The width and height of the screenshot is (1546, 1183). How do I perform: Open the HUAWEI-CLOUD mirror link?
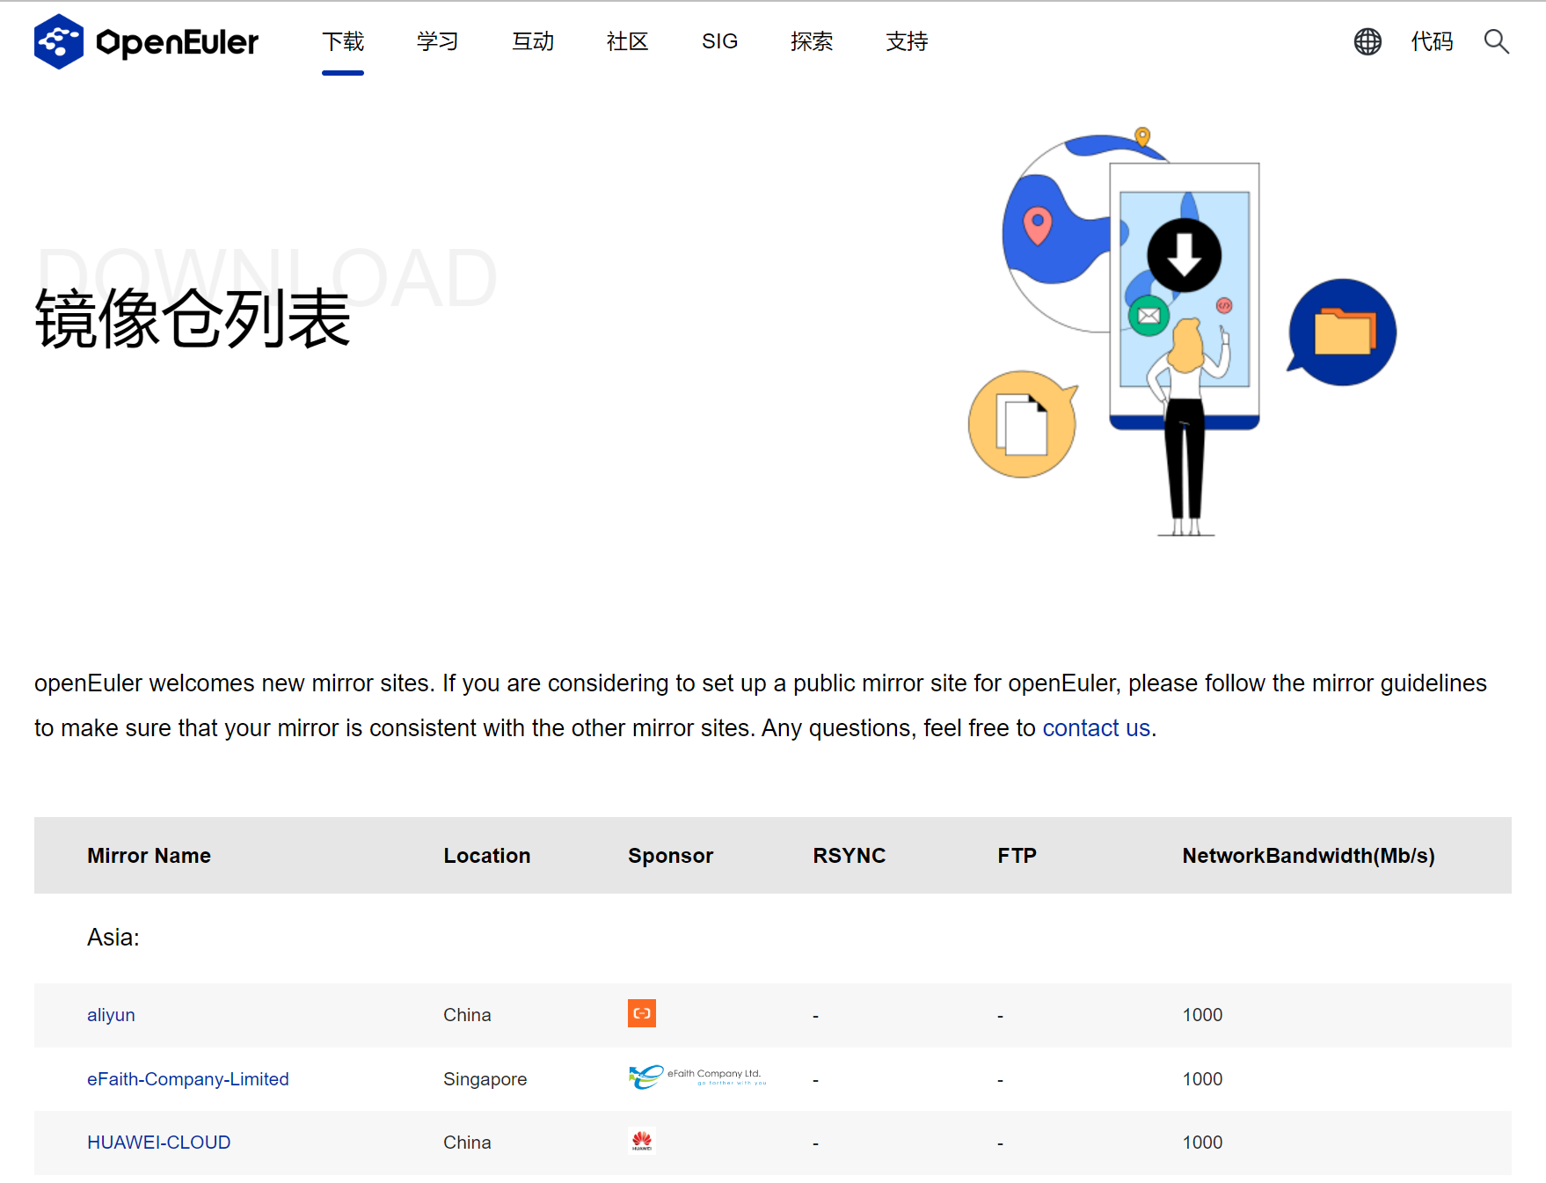pyautogui.click(x=158, y=1143)
